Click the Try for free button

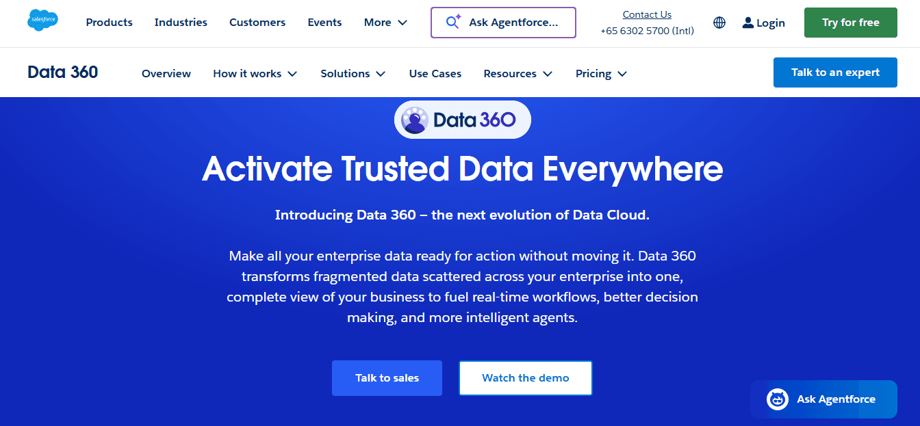[850, 22]
